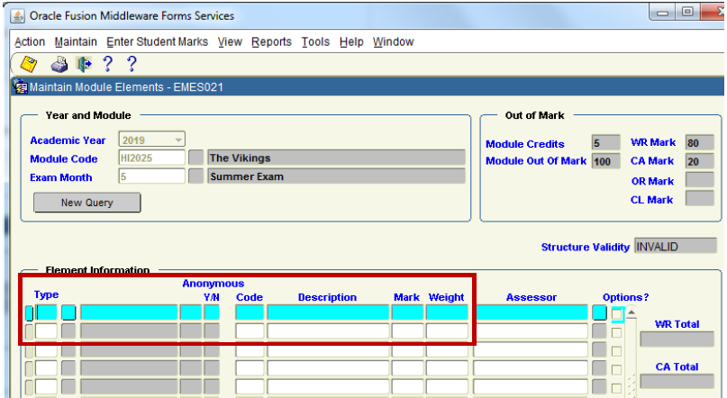Tick the Options checkbox in first element row
This screenshot has width=727, height=398.
(617, 313)
